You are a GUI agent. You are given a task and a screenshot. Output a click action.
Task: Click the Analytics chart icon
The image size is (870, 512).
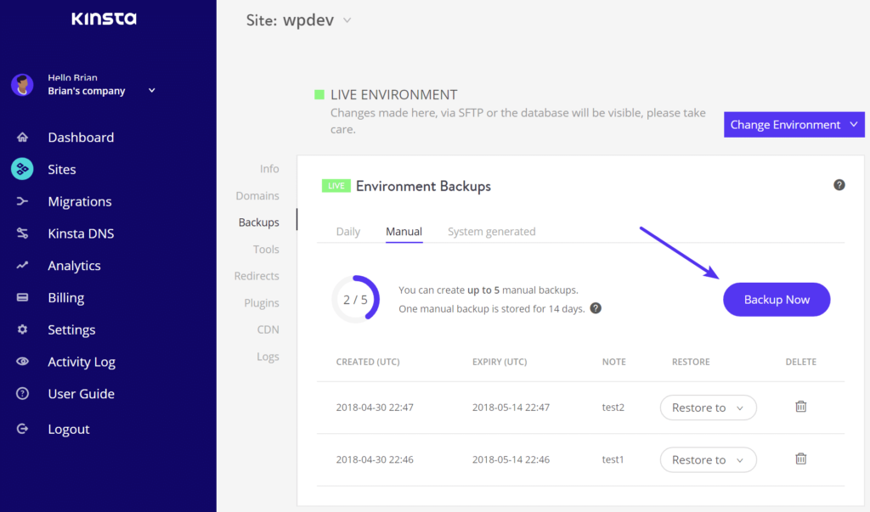pyautogui.click(x=22, y=266)
